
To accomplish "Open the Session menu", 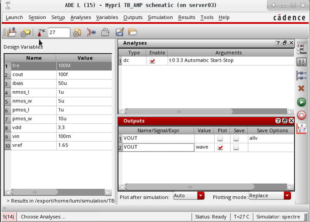I will pos(37,17).
